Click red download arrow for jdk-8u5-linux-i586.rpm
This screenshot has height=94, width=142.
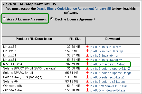(87, 47)
